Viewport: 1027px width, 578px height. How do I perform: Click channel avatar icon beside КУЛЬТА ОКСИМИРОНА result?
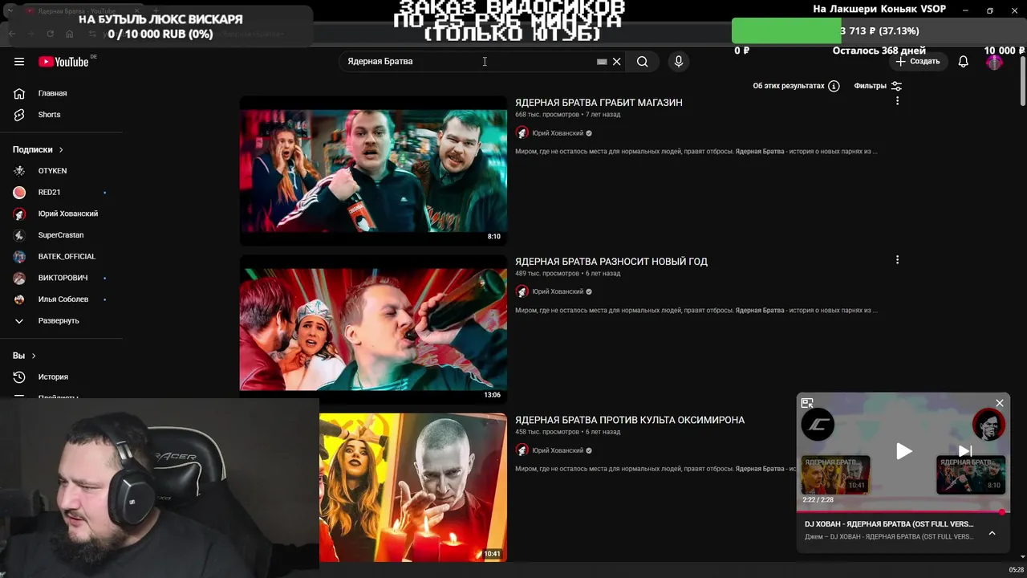(x=522, y=450)
